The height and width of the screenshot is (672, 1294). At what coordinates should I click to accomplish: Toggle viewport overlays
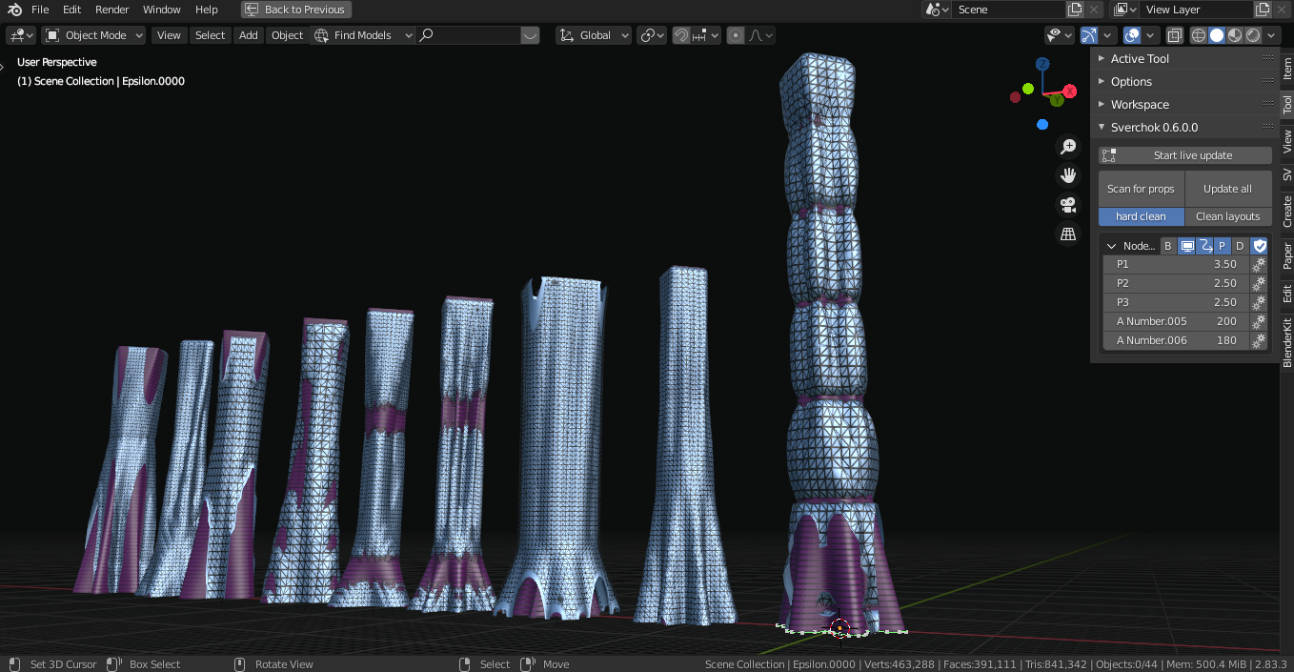click(x=1132, y=35)
